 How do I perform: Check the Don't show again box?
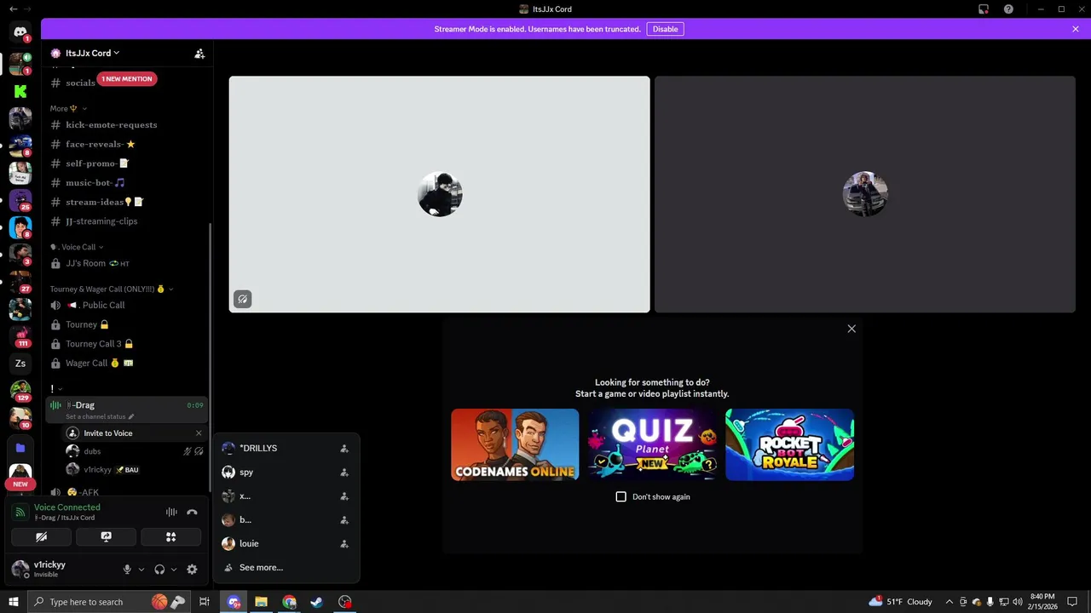[x=621, y=496]
